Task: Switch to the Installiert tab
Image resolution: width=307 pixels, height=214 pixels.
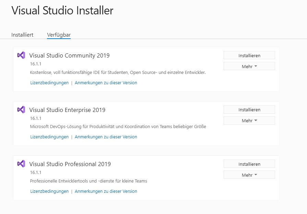Action: tap(22, 35)
